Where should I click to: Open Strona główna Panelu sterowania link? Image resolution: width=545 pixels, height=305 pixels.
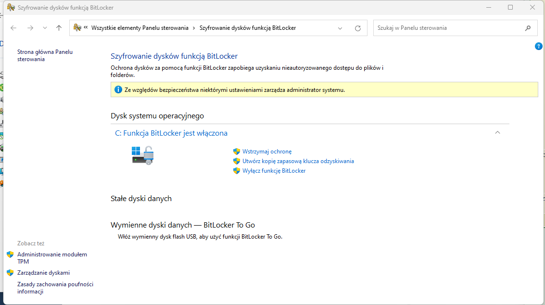45,55
